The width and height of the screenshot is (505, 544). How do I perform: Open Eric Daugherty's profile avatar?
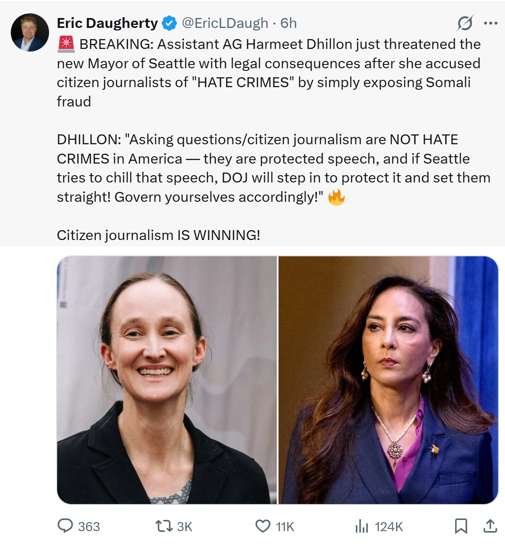click(30, 32)
